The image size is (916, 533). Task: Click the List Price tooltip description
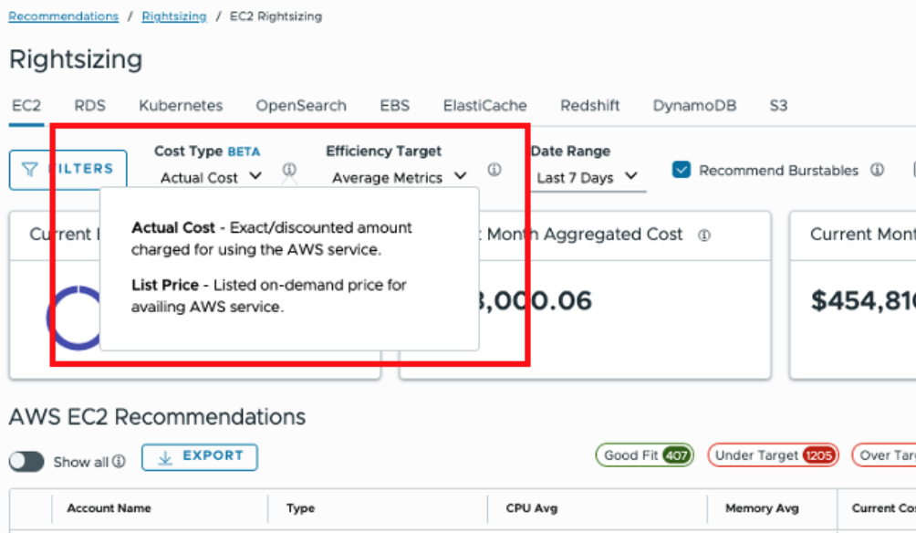click(269, 296)
